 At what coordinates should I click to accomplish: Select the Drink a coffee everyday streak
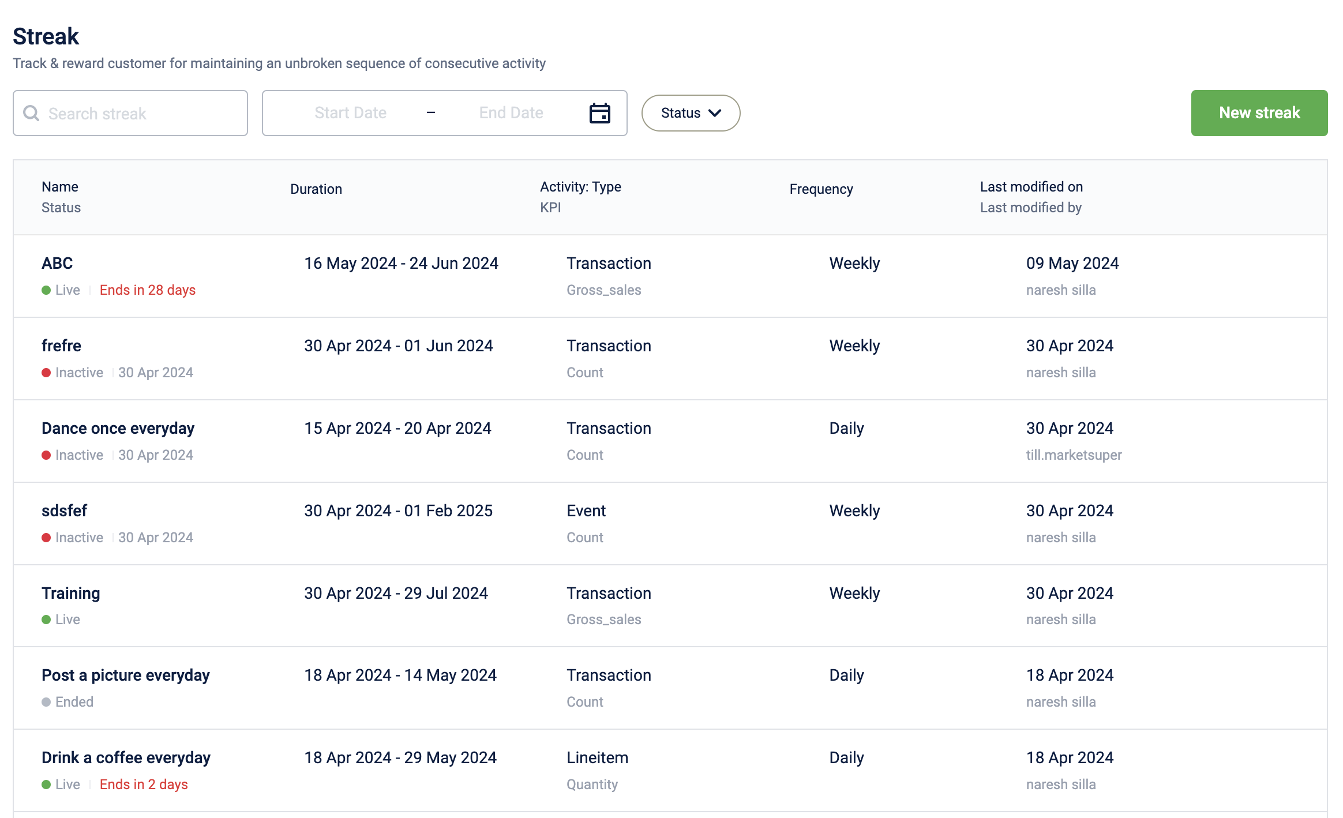tap(126, 757)
